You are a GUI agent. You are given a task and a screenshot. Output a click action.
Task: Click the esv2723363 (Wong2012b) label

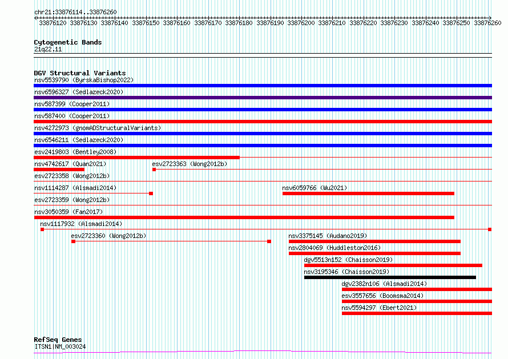coord(190,164)
